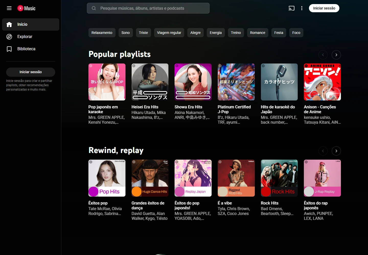The width and height of the screenshot is (368, 255).
Task: Click the Rock Hits title link
Action: 270,203
